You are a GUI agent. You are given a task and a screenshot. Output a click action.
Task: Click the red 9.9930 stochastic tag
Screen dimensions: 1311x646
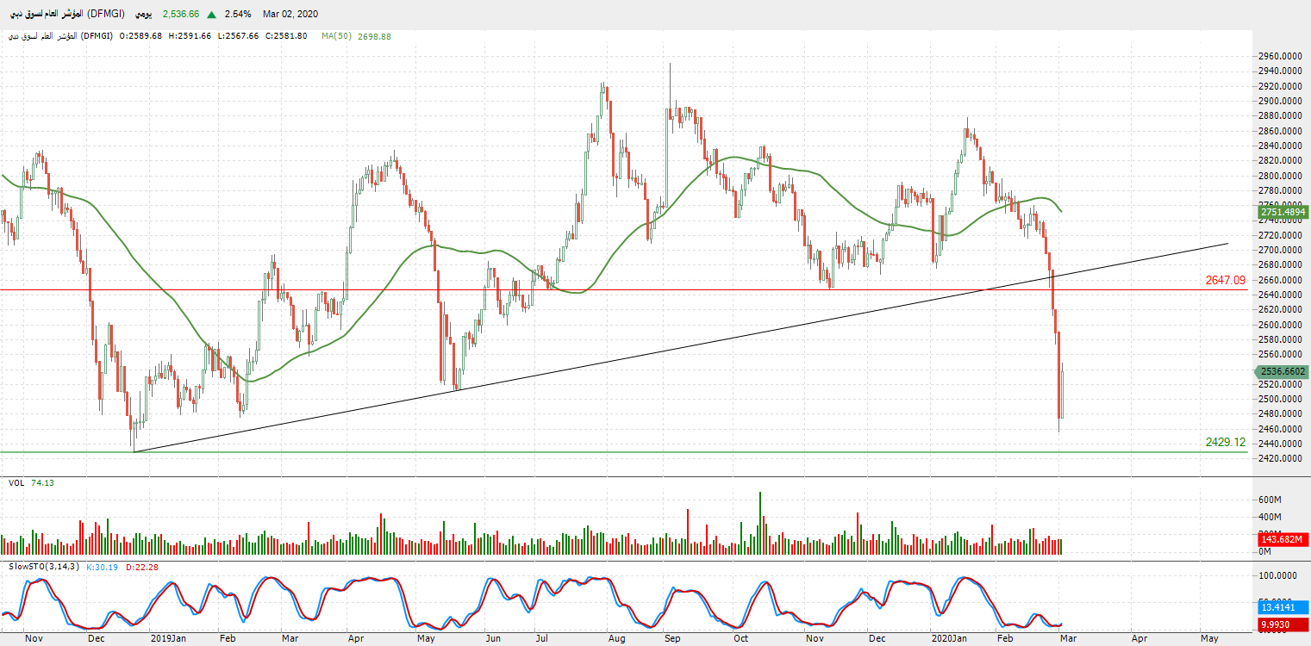[x=1281, y=624]
